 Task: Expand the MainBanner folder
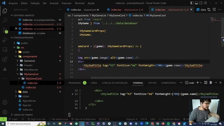pyautogui.click(x=31, y=70)
